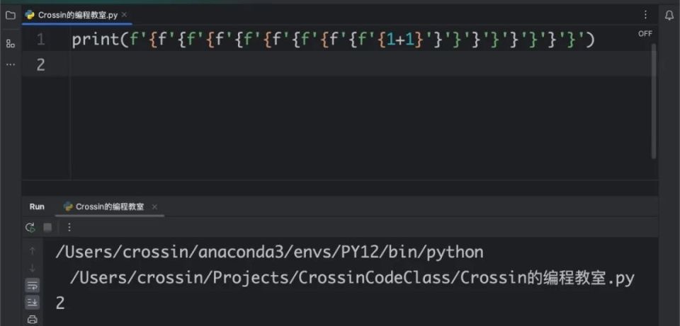Screen dimensions: 680x326
Task: Rerun the script with the rerun icon
Action: point(30,227)
